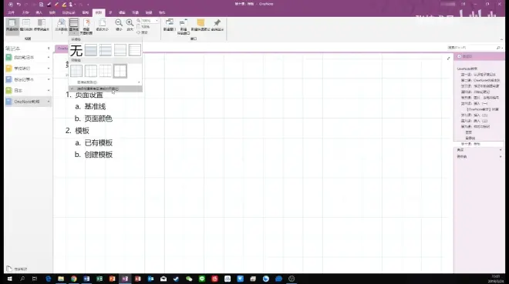The image size is (509, 284).
Task: Open the search scope dropdown arrow
Action: click(502, 48)
